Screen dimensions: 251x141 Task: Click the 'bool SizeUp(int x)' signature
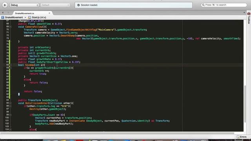31,65
